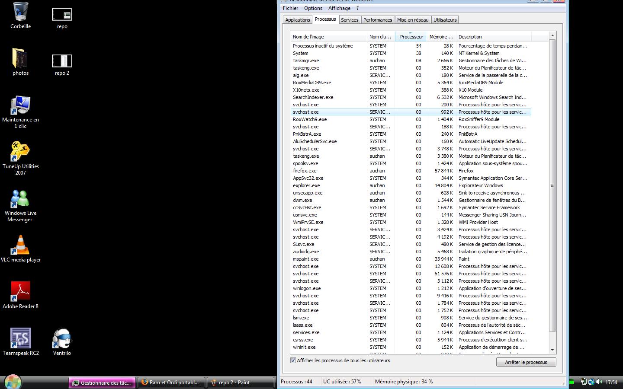Click the 17:54 clock in the tray
Screen dimensions: 623x389
[x=611, y=383]
